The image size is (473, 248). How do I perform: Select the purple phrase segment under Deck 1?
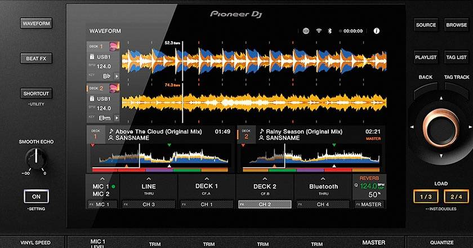pos(159,170)
